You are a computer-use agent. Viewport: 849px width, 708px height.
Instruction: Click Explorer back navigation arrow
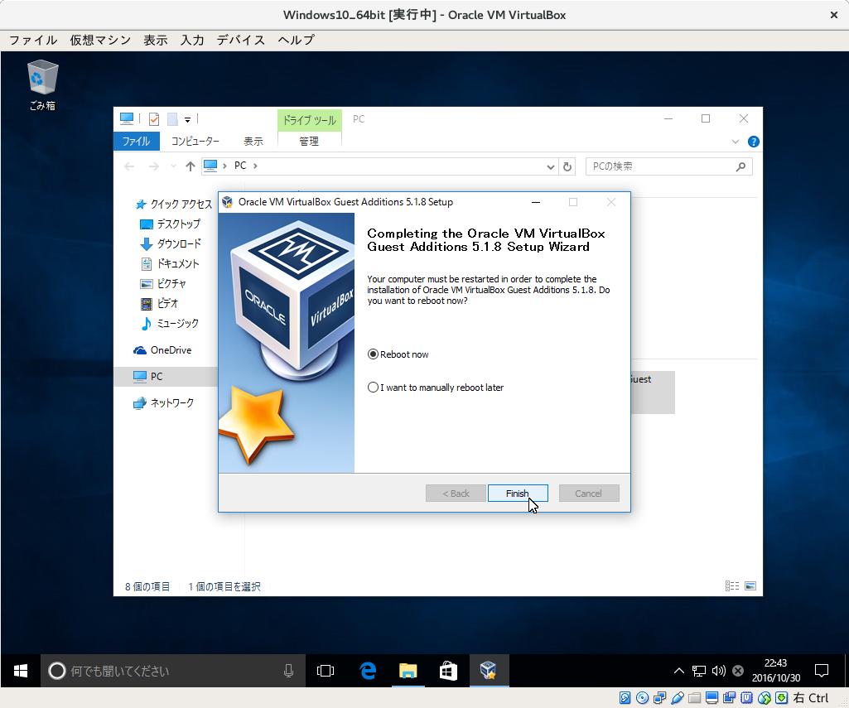click(129, 166)
